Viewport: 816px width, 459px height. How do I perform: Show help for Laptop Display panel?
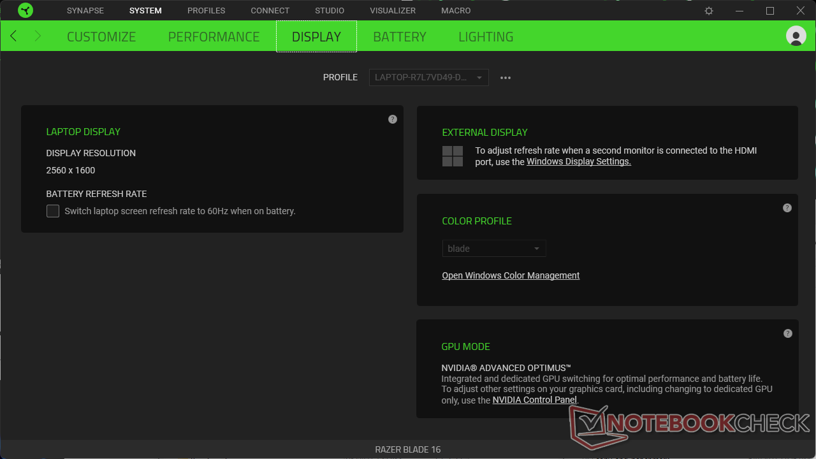393,119
